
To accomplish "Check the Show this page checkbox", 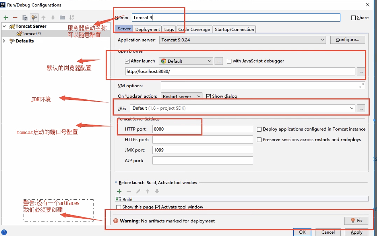I will [x=119, y=207].
